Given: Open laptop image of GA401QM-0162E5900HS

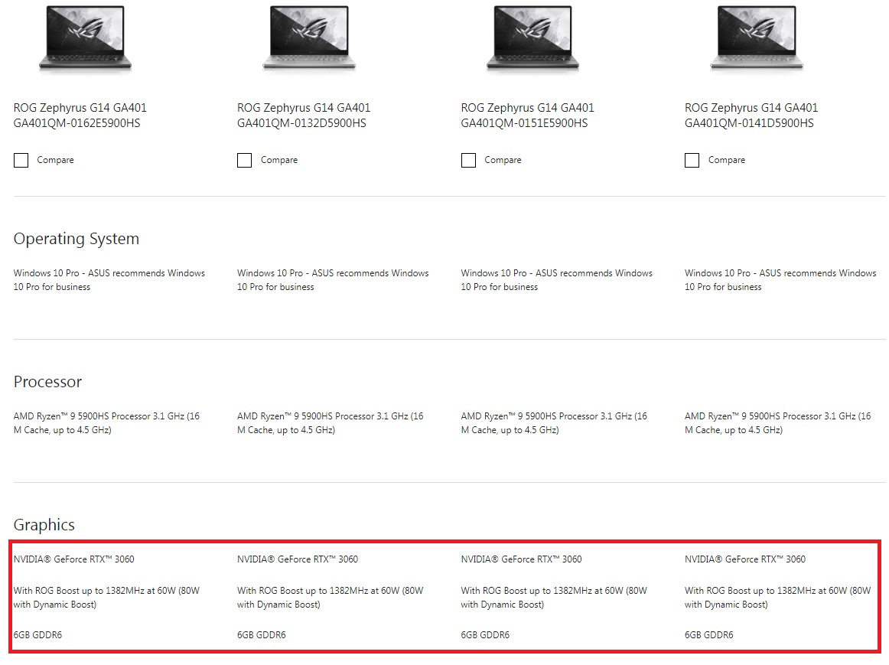Looking at the screenshot, I should tap(85, 38).
